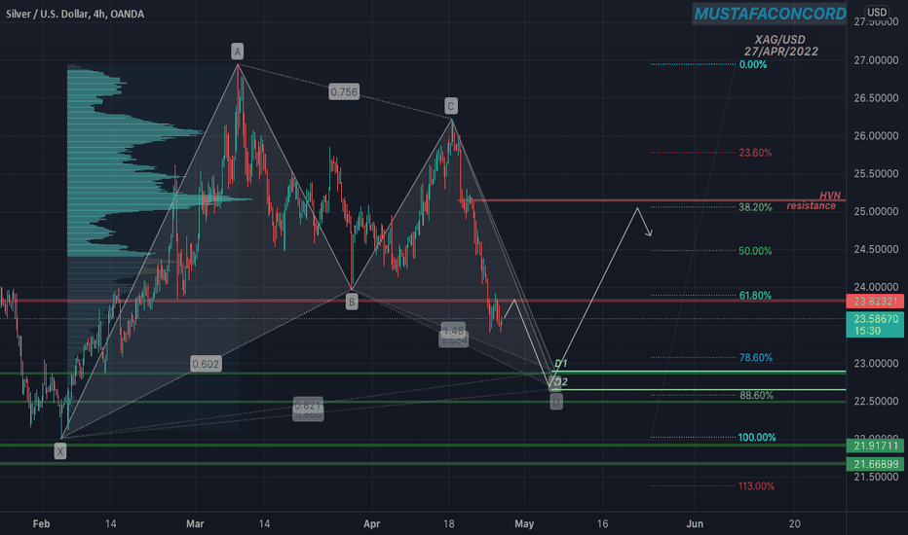Click the 78.60% Fibonacci level label
The width and height of the screenshot is (908, 535).
pyautogui.click(x=755, y=357)
